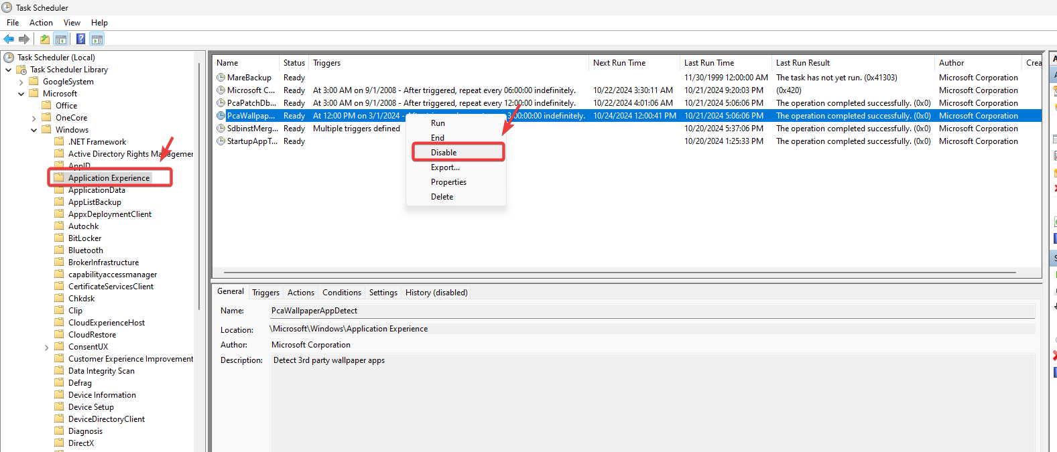Click the console tree vertical scrollbar

click(x=199, y=187)
